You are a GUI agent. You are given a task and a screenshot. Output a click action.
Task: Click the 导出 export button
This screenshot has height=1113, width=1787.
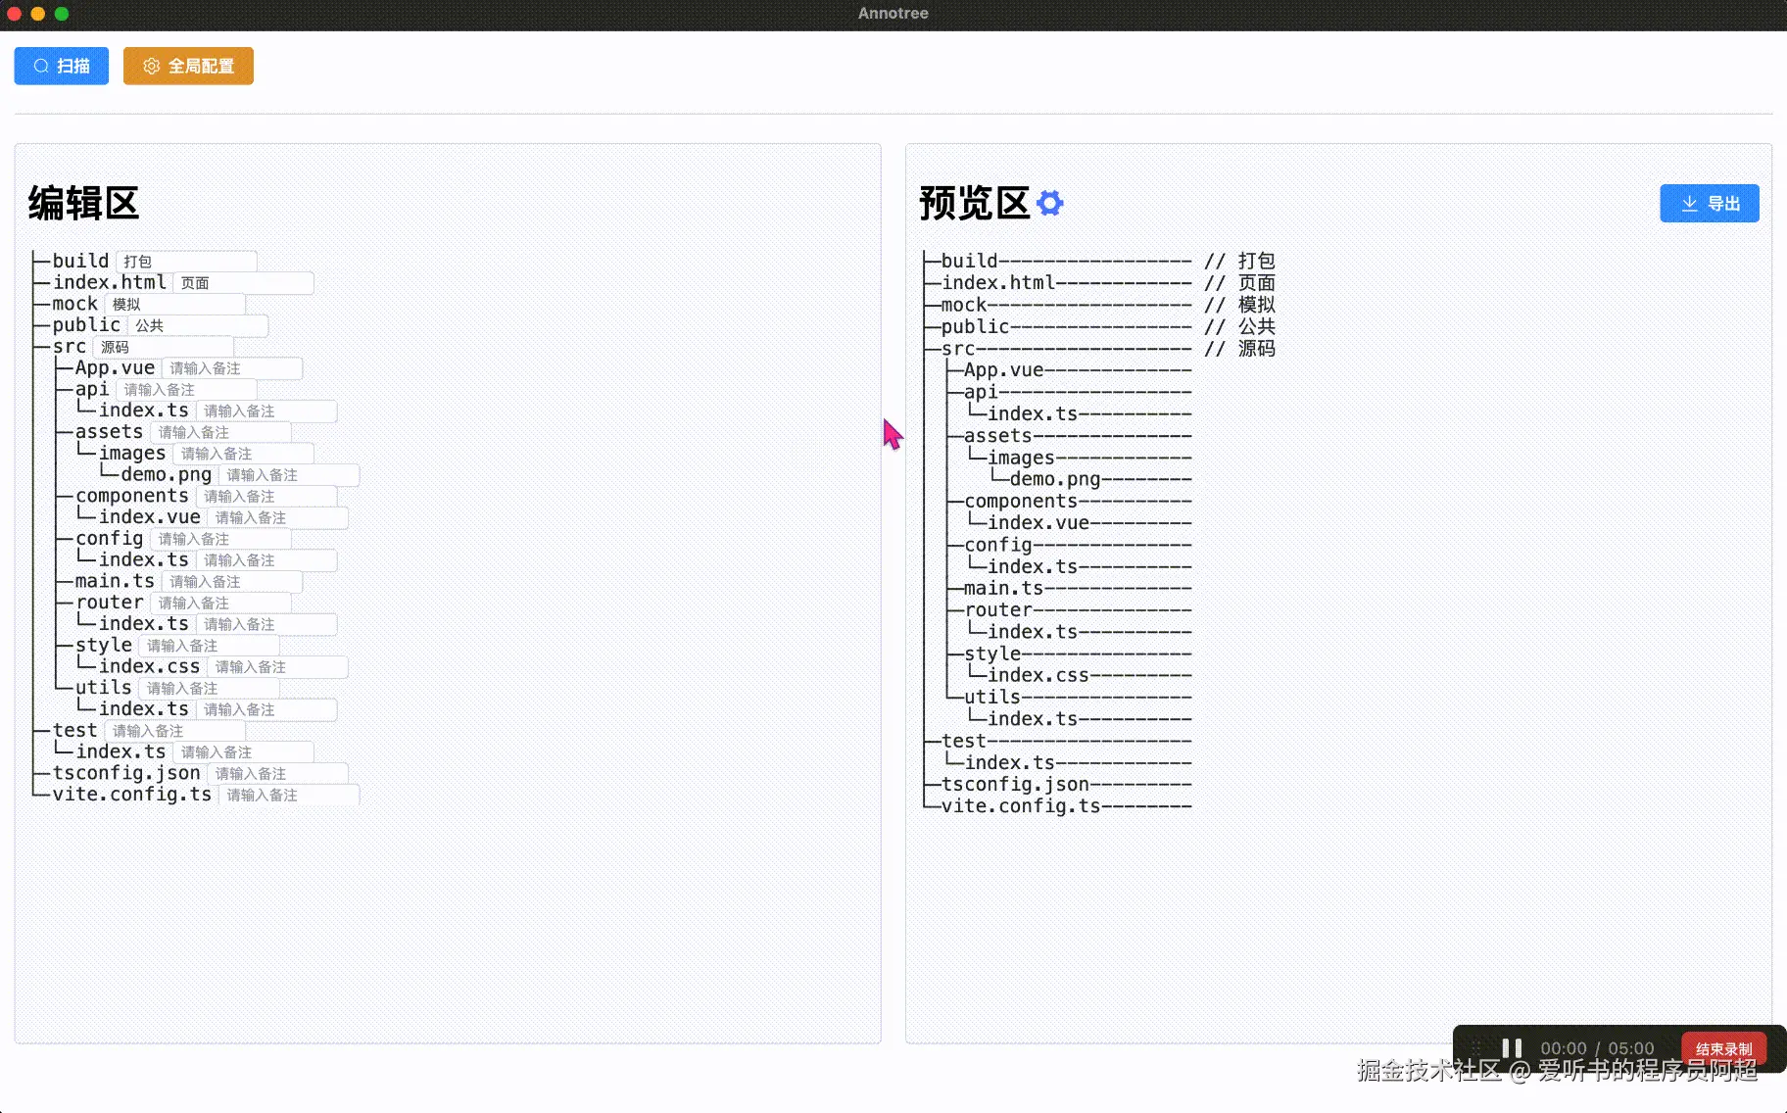tap(1710, 204)
